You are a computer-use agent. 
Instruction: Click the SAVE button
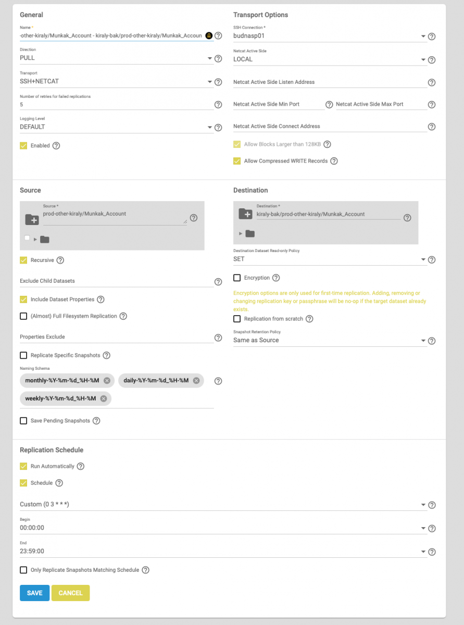(34, 593)
